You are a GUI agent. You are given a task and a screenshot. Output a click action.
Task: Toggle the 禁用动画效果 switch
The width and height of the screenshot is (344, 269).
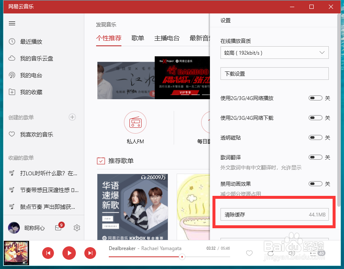[x=315, y=184]
